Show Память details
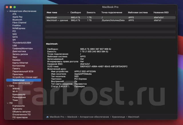This screenshot has width=183, height=125. click(16, 69)
